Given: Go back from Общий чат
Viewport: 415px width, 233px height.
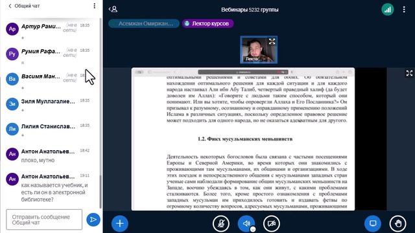Looking at the screenshot, I should 10,6.
